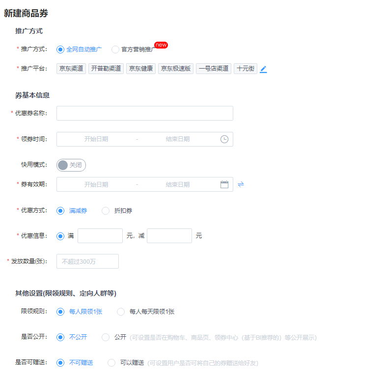The image size is (385, 376).
Task: Click the 京东渠道 platform tag
Action: tap(71, 69)
